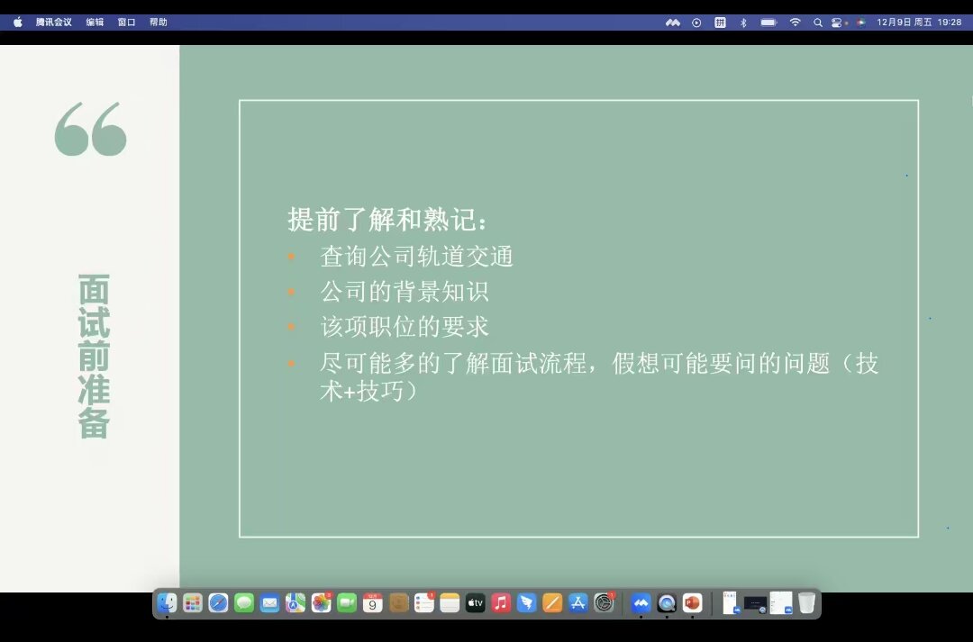This screenshot has width=973, height=642.
Task: Expand the date and time panel
Action: (919, 23)
